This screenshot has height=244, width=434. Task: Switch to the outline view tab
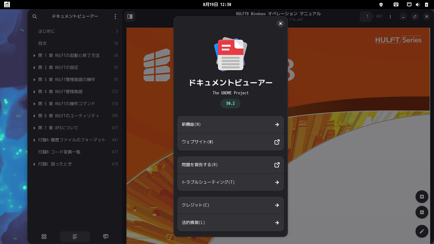coord(75,236)
